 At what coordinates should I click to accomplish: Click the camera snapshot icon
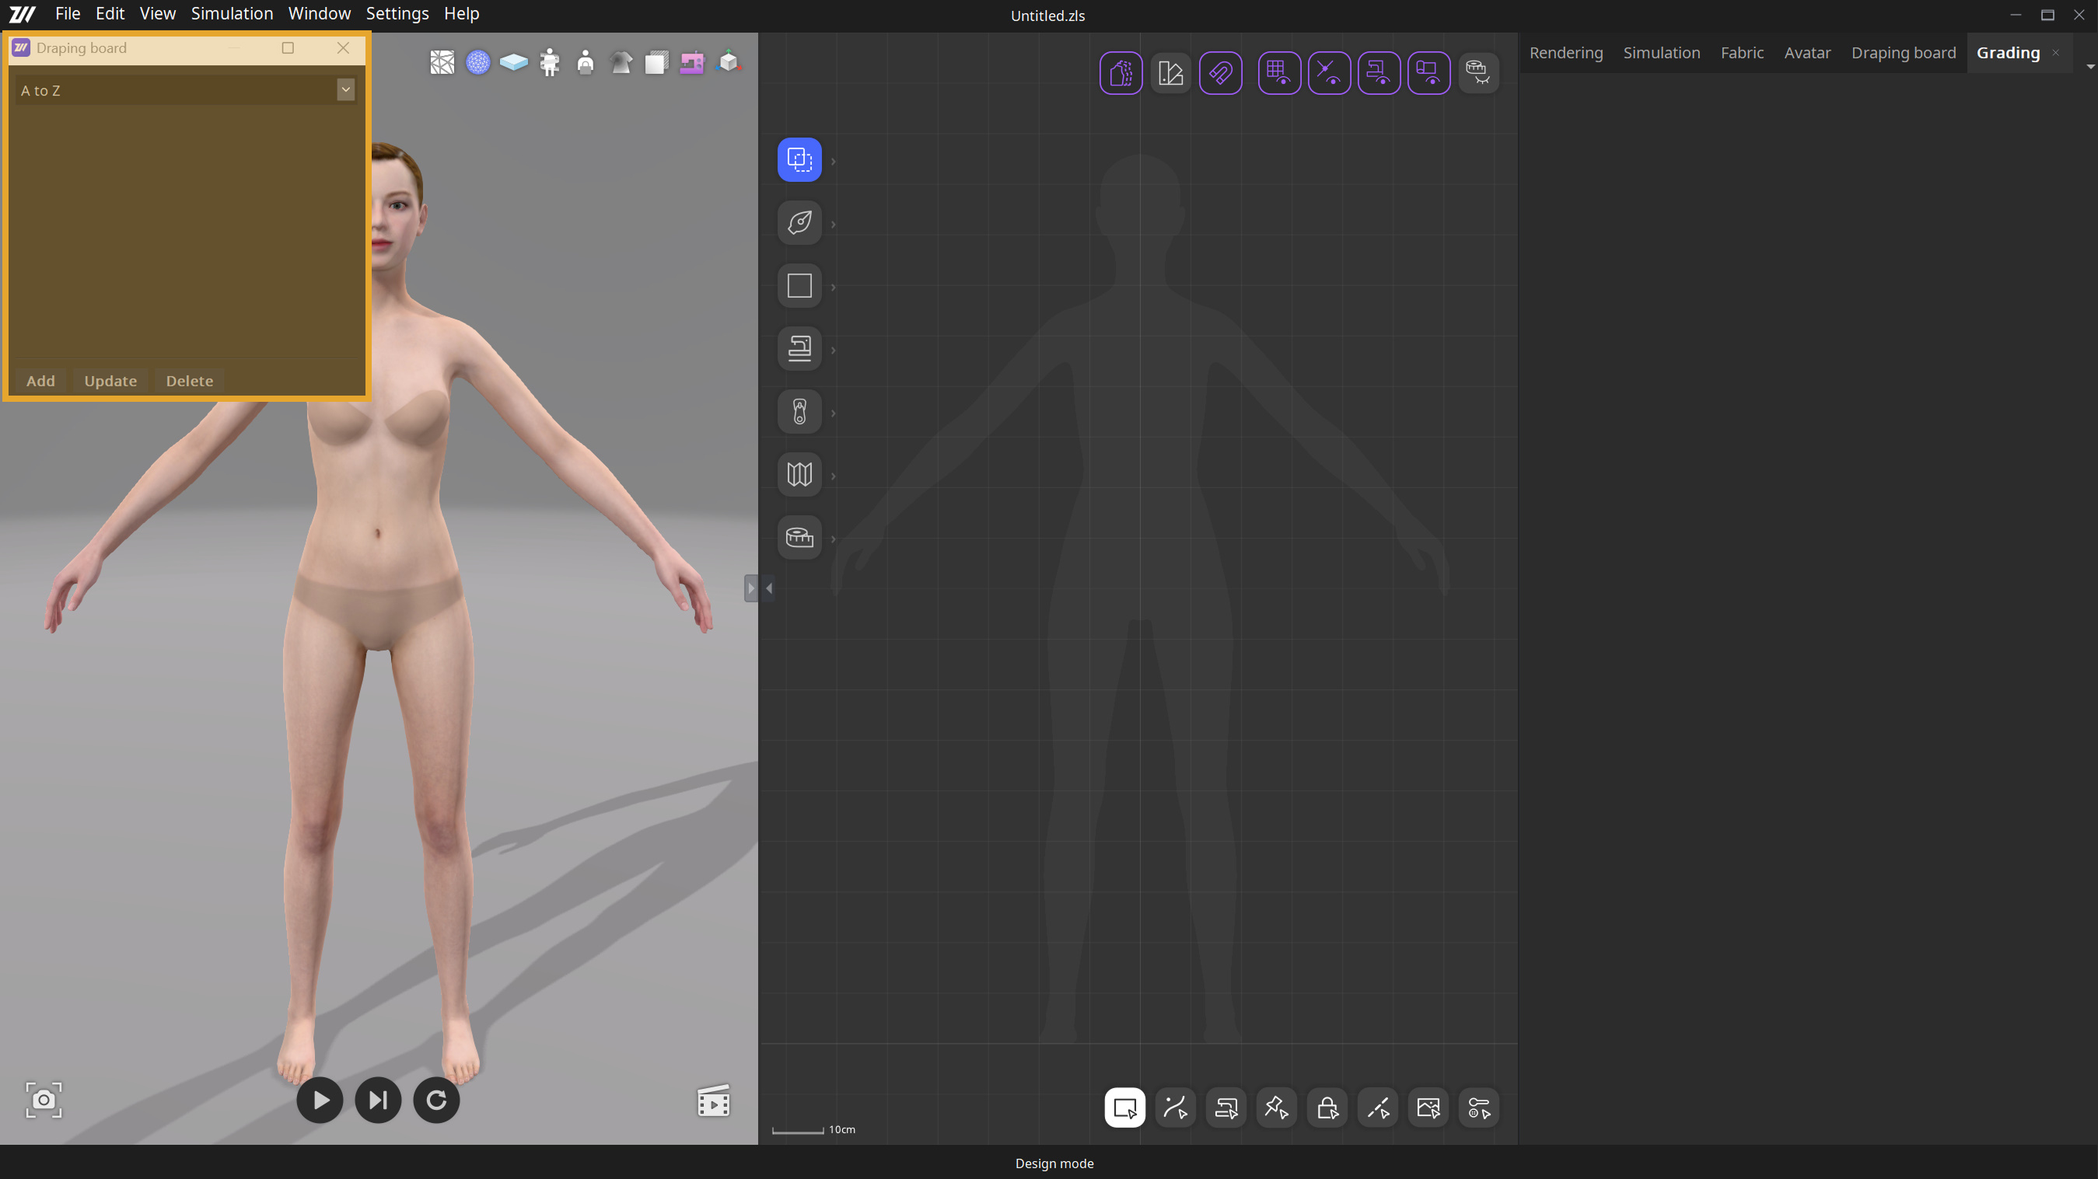[44, 1100]
